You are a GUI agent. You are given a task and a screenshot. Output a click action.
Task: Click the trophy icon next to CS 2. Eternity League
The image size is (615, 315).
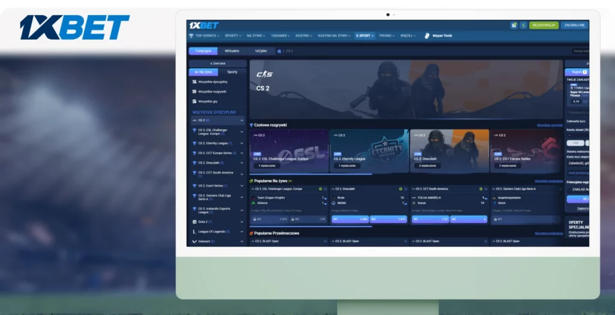pos(194,143)
